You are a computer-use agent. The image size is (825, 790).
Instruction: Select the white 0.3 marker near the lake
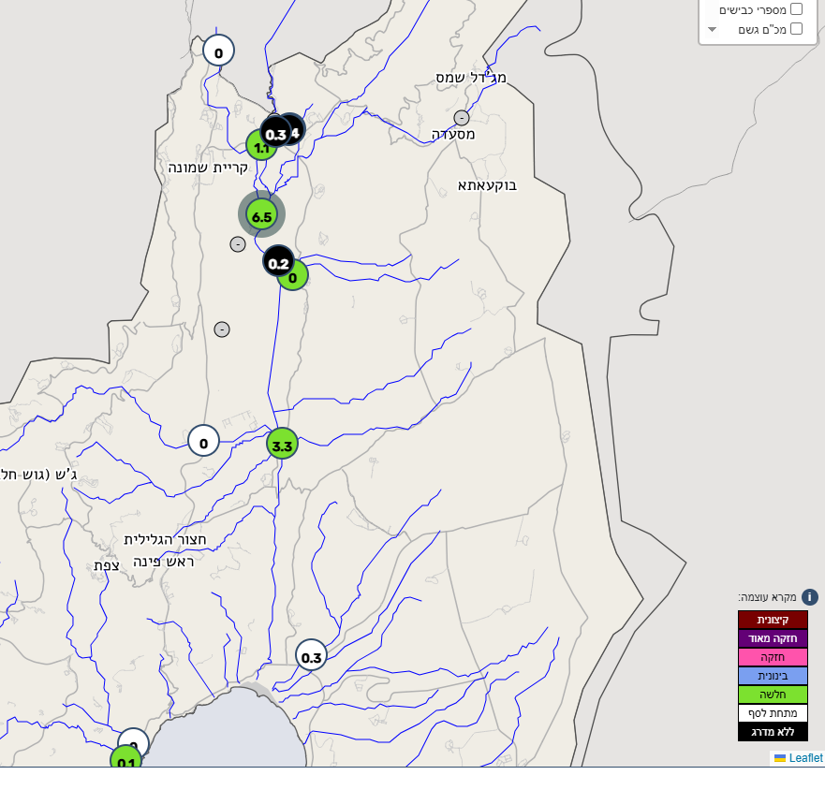(x=311, y=656)
